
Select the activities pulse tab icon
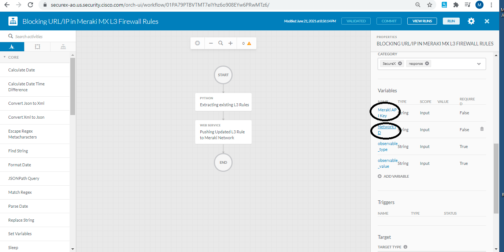click(12, 47)
